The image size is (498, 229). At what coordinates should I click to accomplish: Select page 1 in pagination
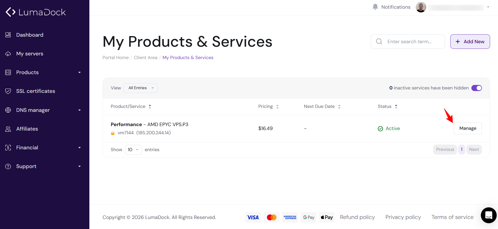462,150
